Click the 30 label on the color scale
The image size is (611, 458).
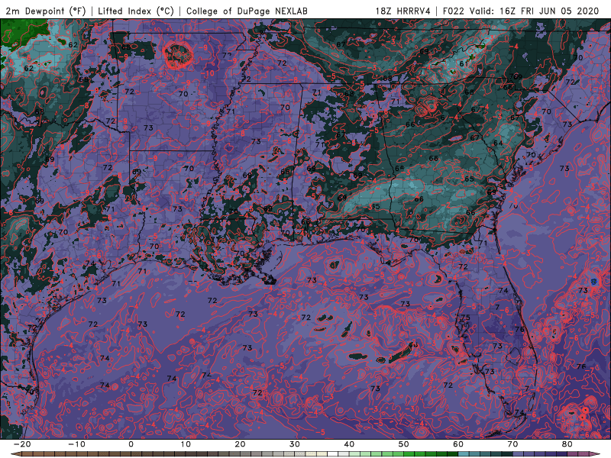click(295, 444)
